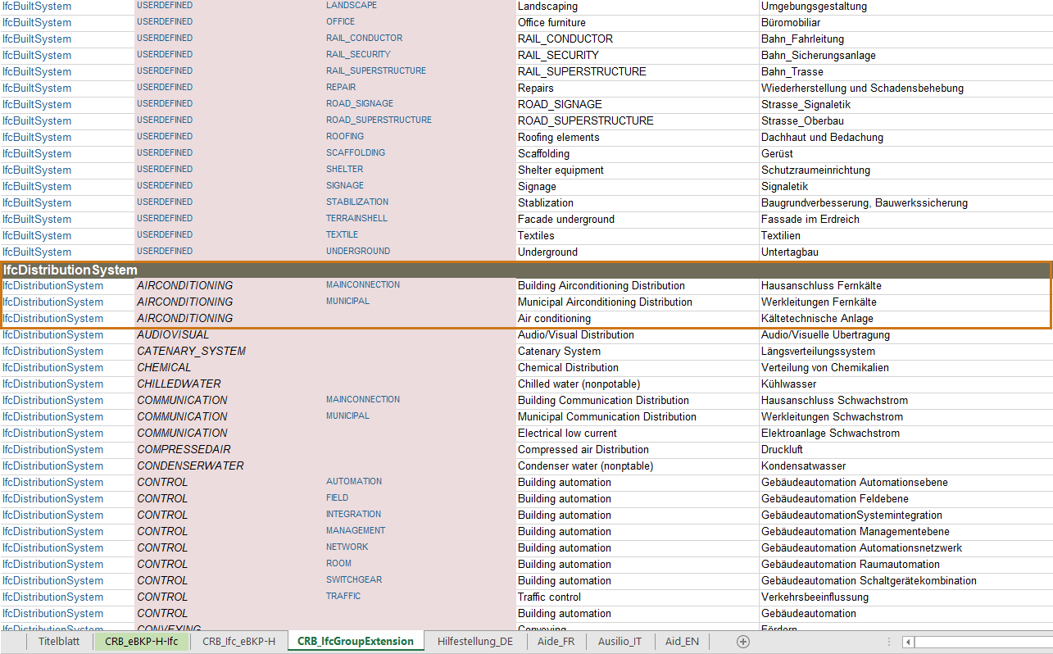Click the Verteilung von Chemikalien cell
Screen dimensions: 1053x654
[905, 367]
